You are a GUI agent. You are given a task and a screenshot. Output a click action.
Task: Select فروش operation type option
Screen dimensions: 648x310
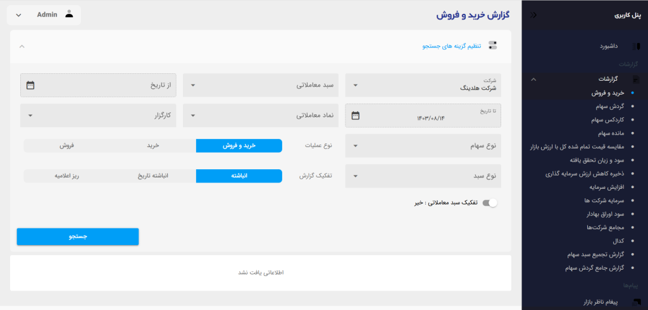click(x=67, y=145)
